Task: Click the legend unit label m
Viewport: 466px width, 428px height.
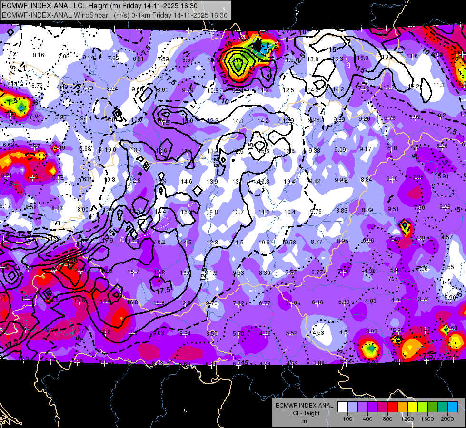Action: (304, 421)
